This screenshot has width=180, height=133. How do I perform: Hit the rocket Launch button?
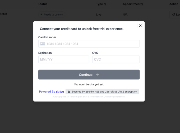point(175,15)
